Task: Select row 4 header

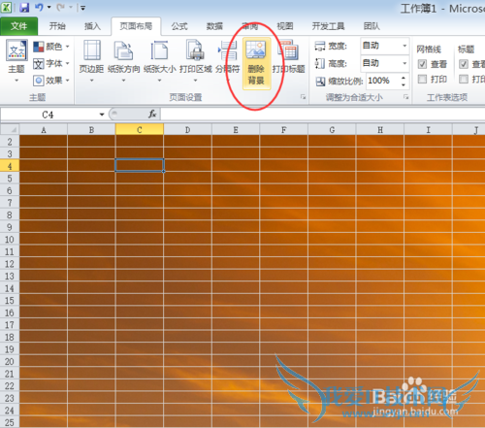Action: [x=10, y=166]
